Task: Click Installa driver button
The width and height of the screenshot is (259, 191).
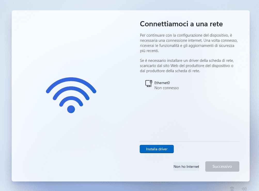Action: pyautogui.click(x=156, y=149)
